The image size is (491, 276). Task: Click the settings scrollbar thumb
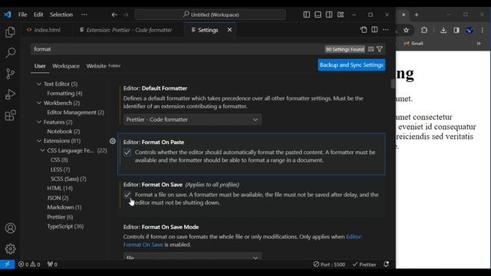tap(393, 84)
